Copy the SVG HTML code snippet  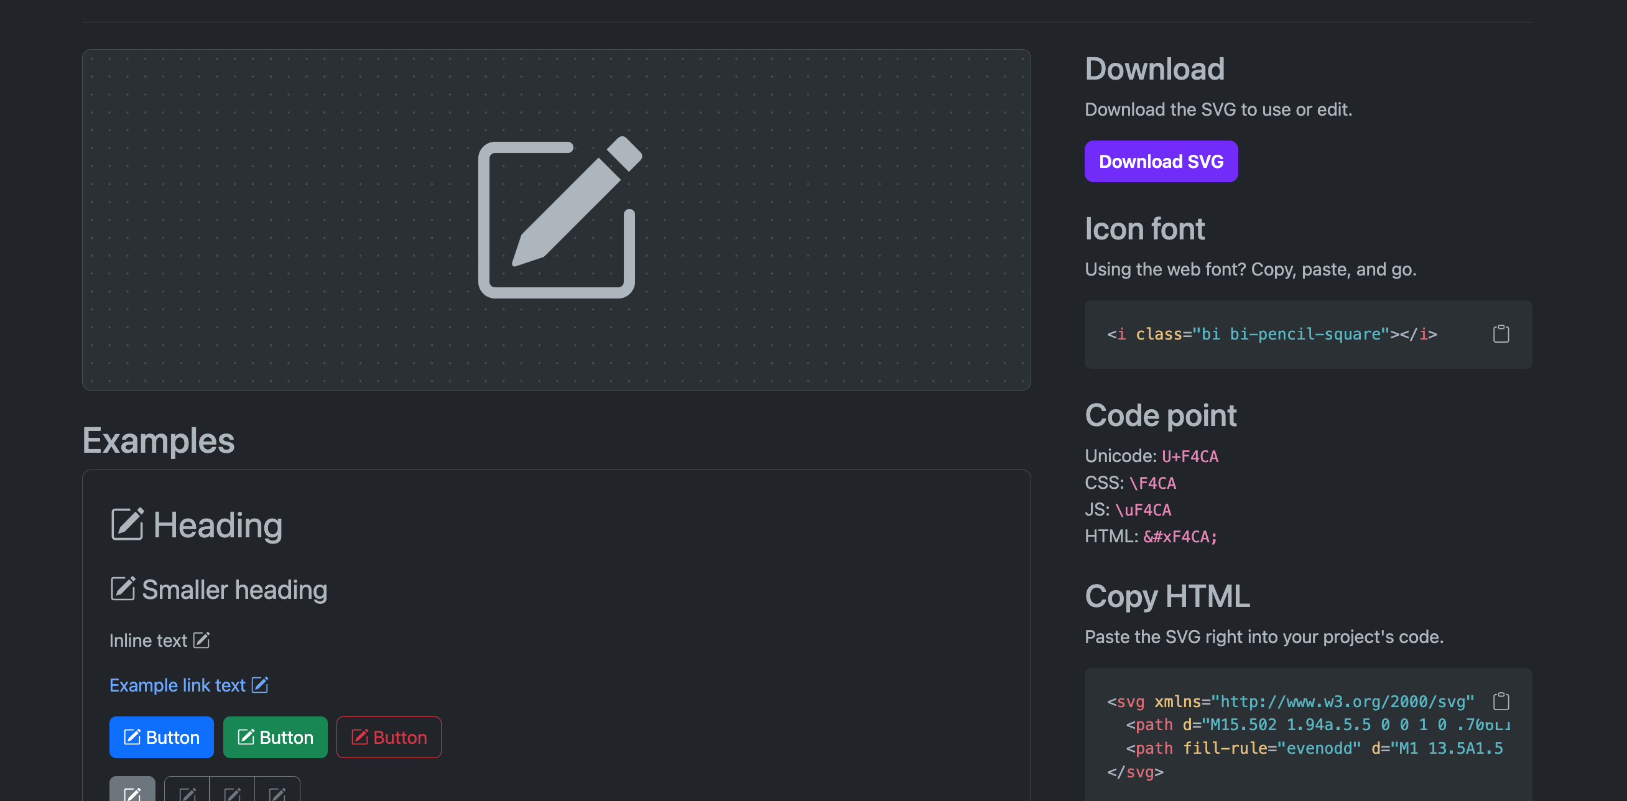pos(1501,701)
